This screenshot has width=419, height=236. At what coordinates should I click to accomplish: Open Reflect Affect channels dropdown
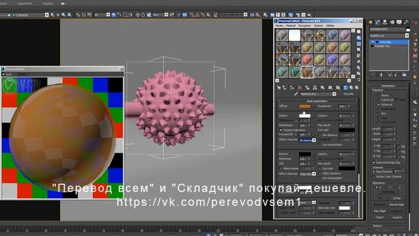coord(307,140)
